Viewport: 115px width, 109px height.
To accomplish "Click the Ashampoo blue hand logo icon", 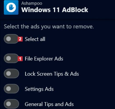I will tap(11, 7).
